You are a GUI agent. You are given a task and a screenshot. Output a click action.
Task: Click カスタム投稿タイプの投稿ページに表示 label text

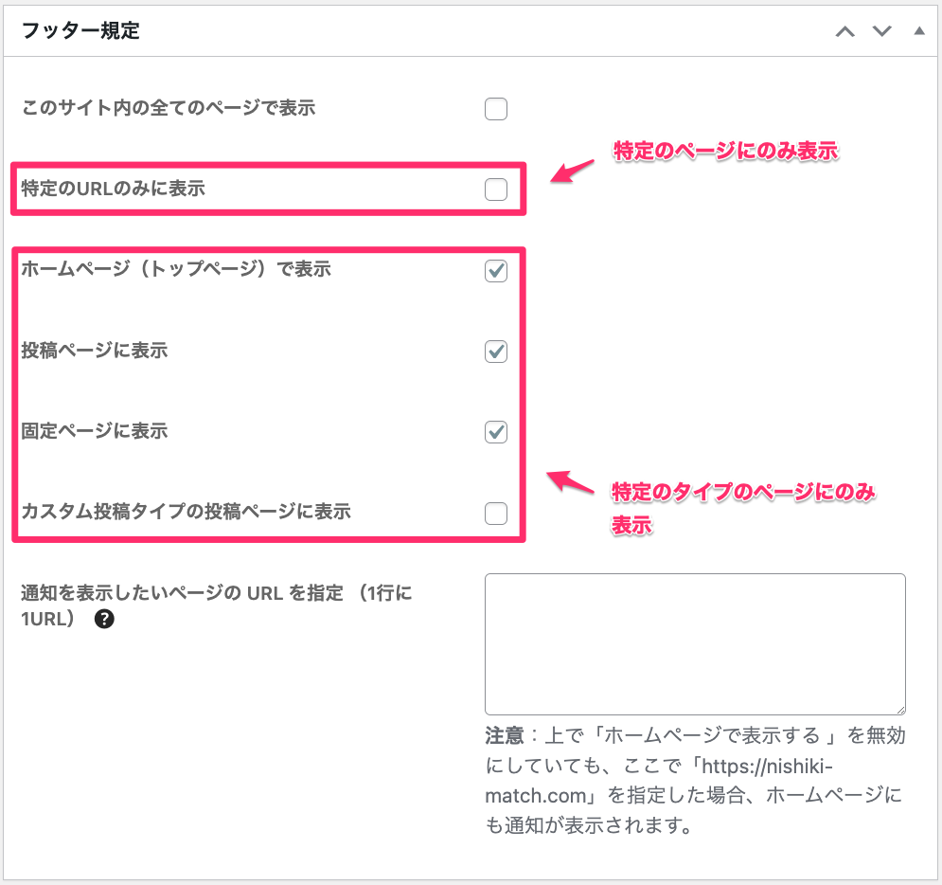click(x=187, y=512)
